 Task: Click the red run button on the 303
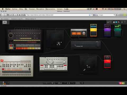coord(42,65)
